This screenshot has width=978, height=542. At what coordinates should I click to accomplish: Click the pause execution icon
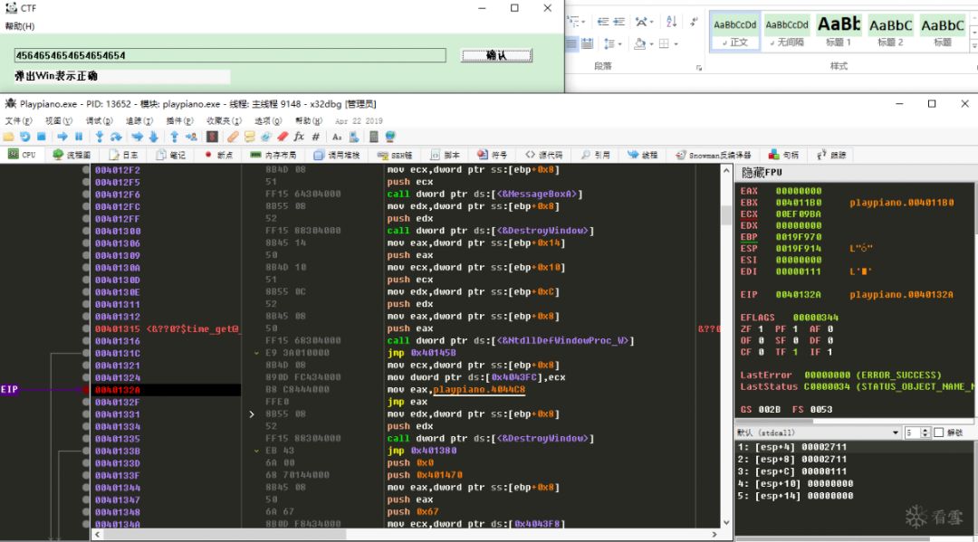[79, 137]
